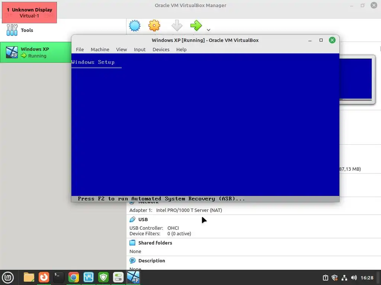Viewport: 381px width, 285px height.
Task: Select the Tools entry in sidebar
Action: (x=63, y=30)
